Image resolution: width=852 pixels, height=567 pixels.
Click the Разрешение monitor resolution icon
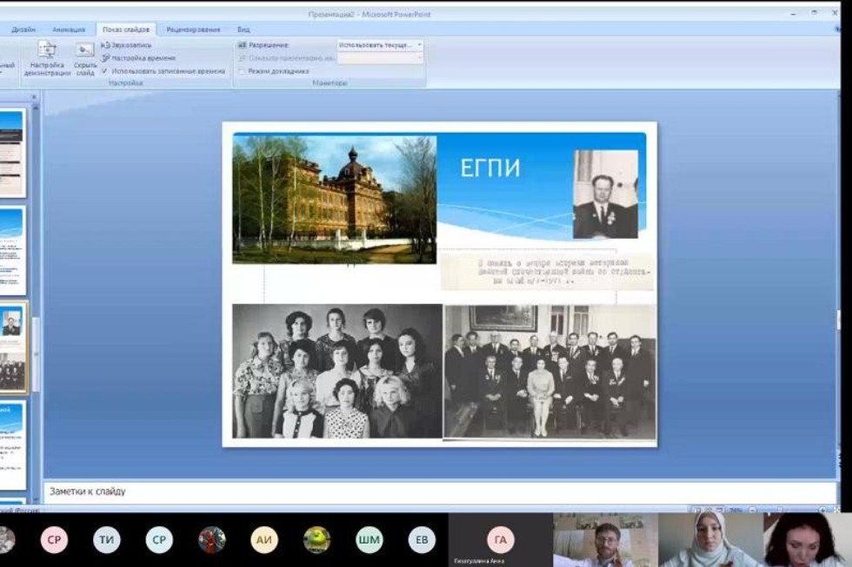tap(243, 45)
